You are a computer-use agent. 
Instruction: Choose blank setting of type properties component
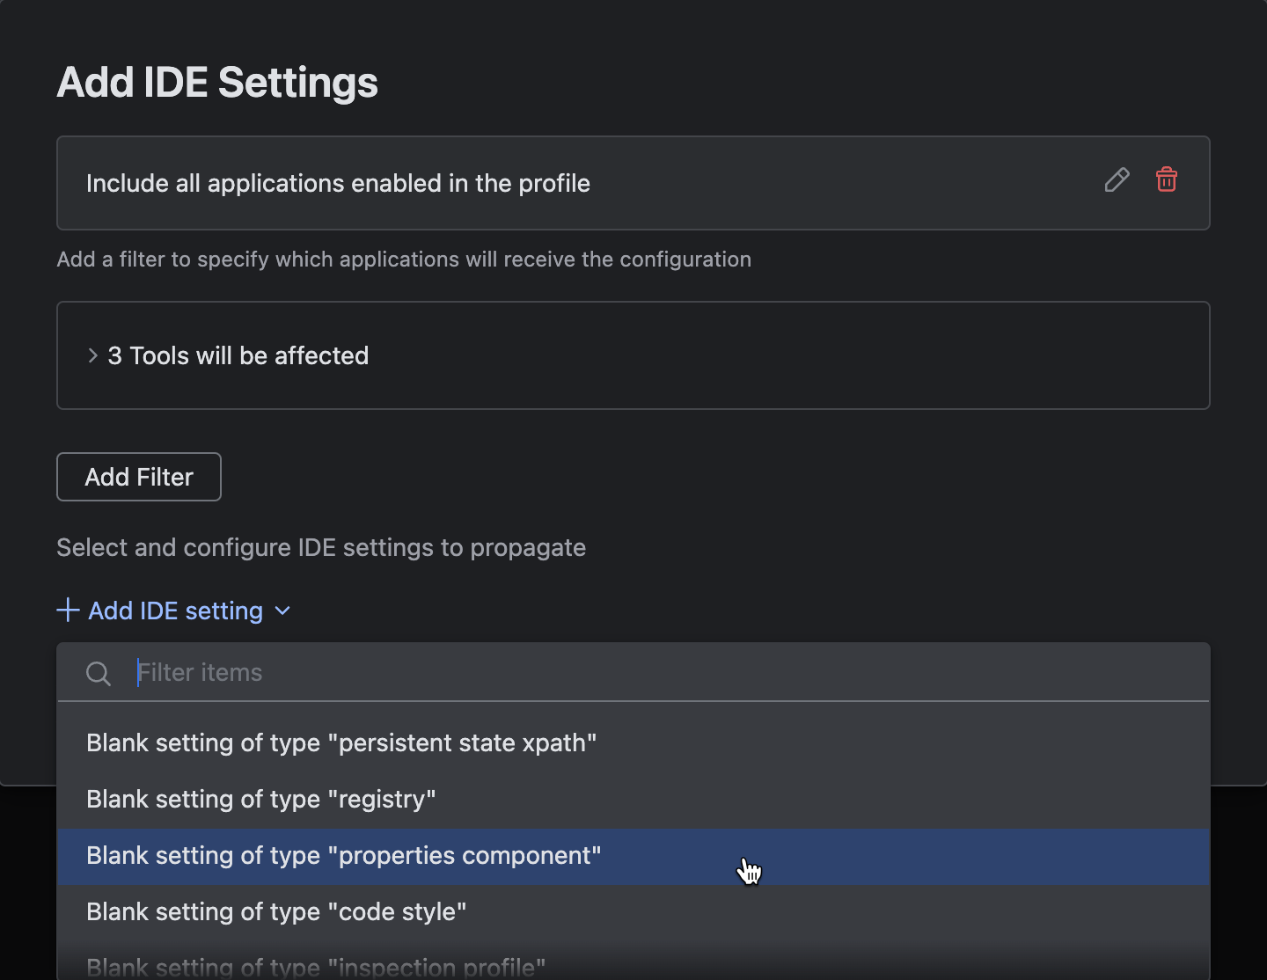[x=343, y=855]
